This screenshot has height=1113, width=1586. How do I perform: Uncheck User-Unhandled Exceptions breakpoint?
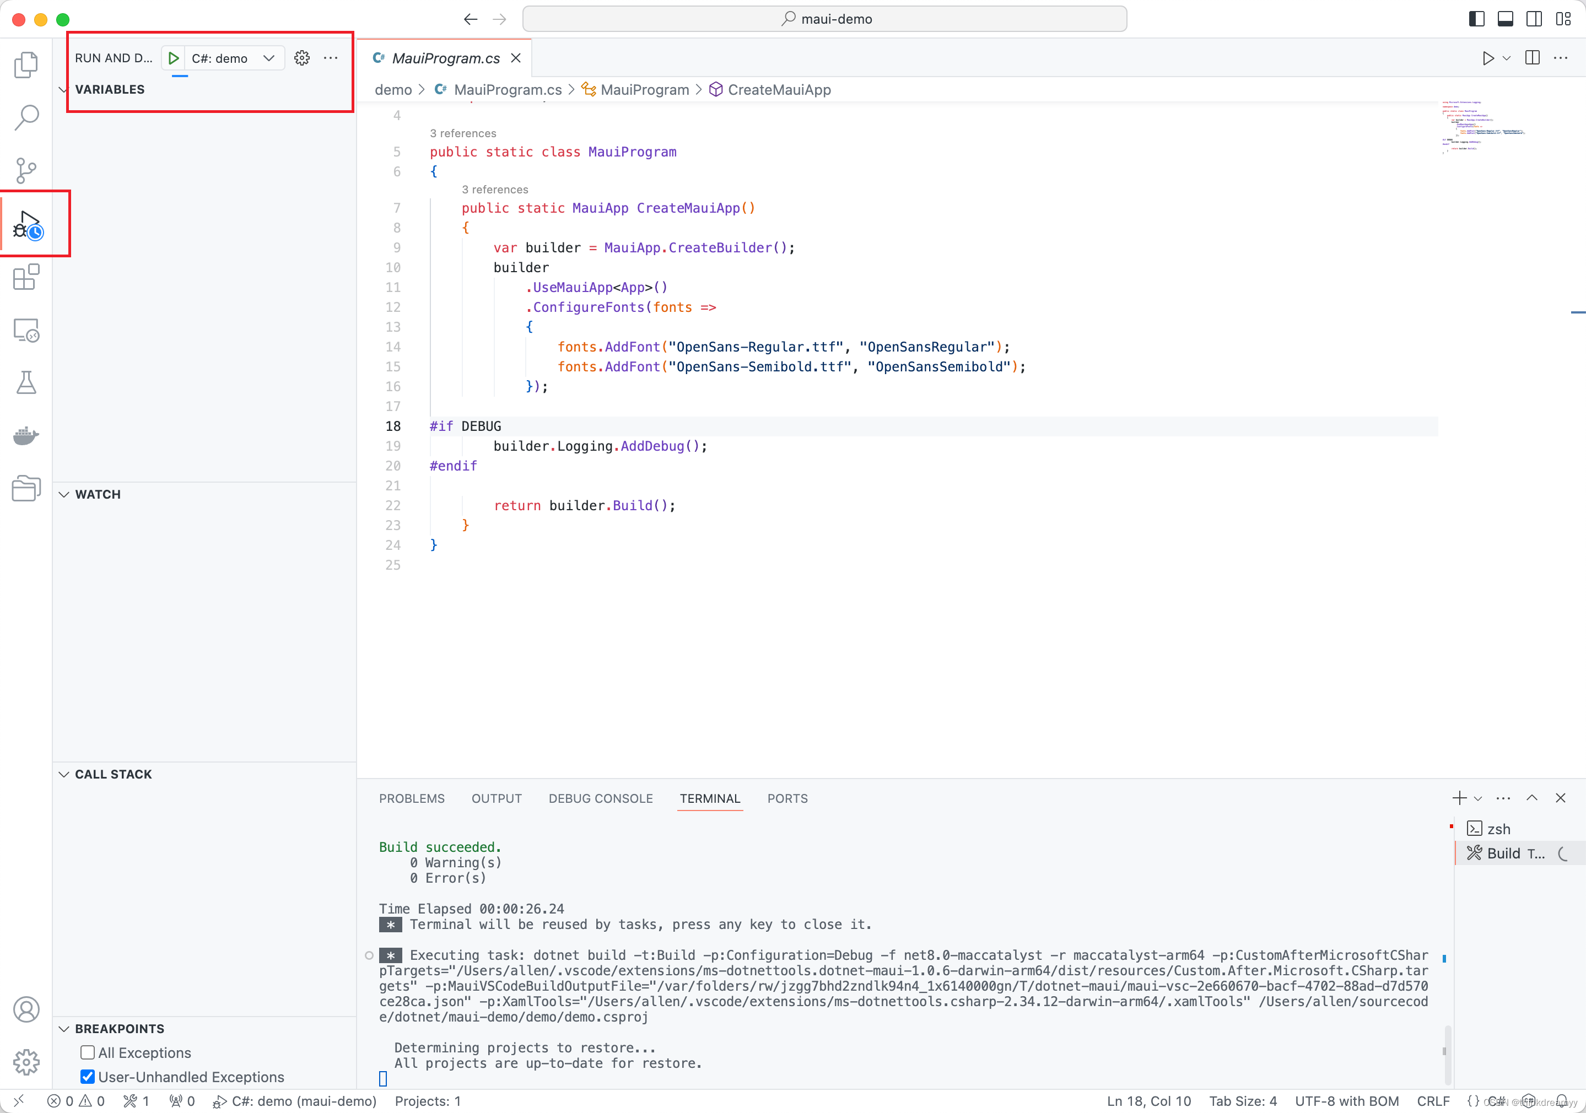87,1077
